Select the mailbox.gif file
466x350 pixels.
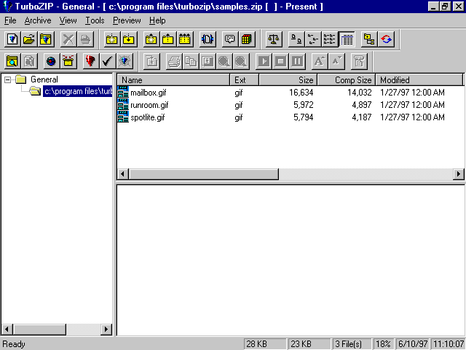point(149,93)
